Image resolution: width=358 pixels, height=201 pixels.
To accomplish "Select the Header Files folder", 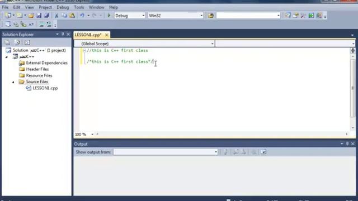I will [37, 69].
